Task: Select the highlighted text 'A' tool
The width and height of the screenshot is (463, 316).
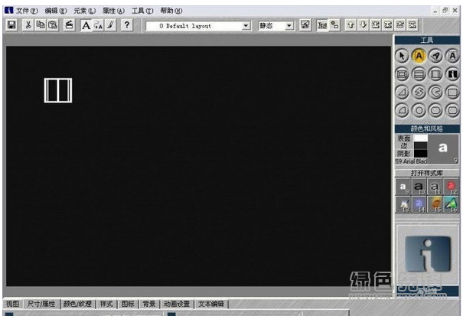Action: tap(419, 54)
